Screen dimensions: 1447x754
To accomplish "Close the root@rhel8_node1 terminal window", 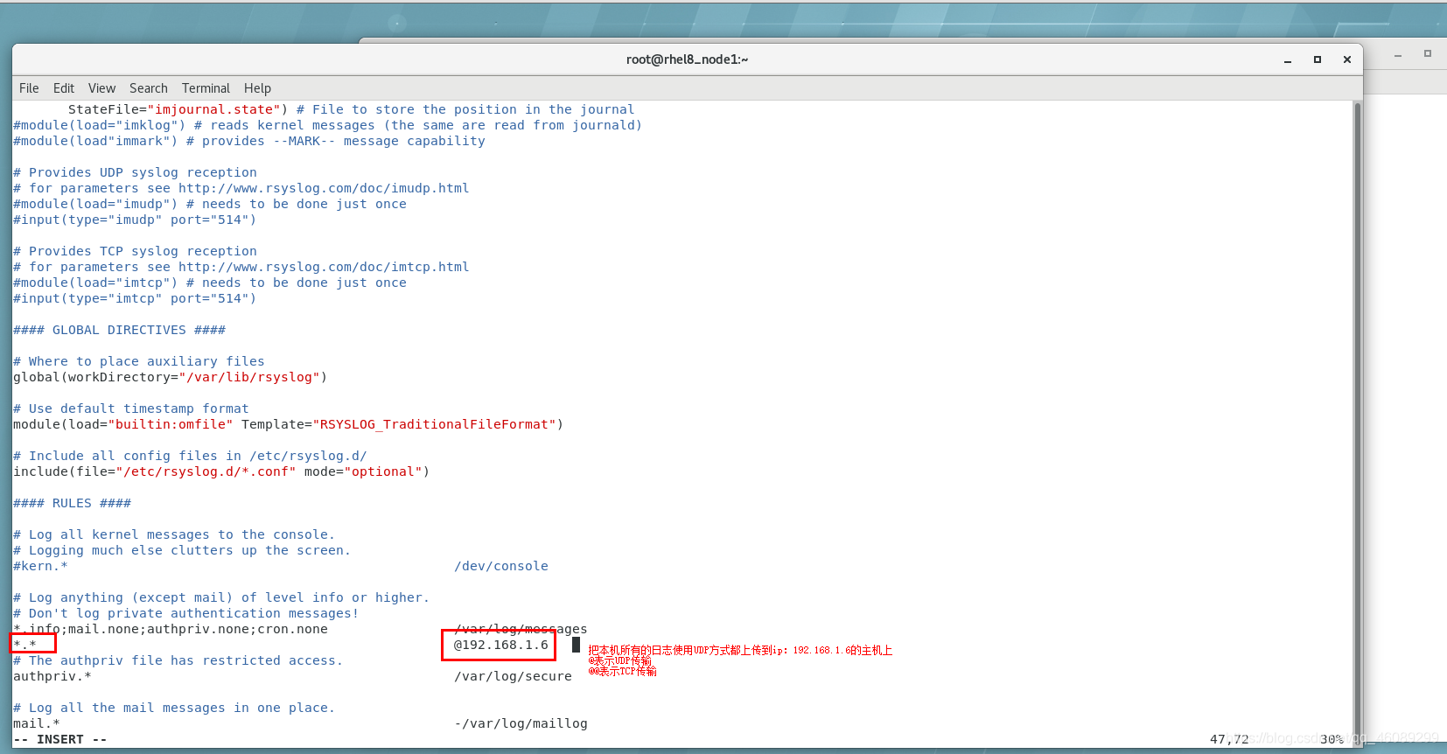I will tap(1347, 59).
